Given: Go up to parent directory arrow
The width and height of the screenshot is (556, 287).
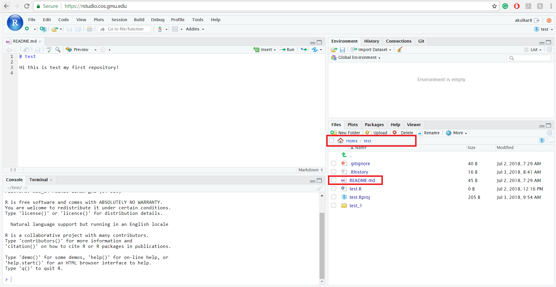Looking at the screenshot, I should click(x=344, y=155).
